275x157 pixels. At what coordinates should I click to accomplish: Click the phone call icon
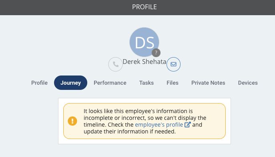coord(115,64)
